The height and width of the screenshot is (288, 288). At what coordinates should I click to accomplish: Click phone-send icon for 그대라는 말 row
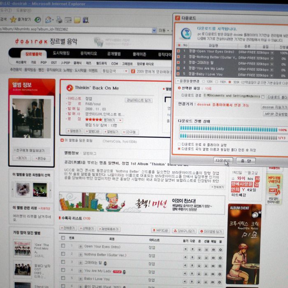click(199, 266)
